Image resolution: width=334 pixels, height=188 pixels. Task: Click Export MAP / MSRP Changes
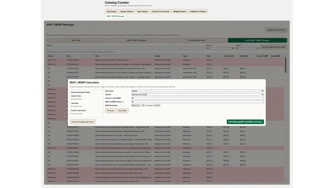pyautogui.click(x=257, y=40)
